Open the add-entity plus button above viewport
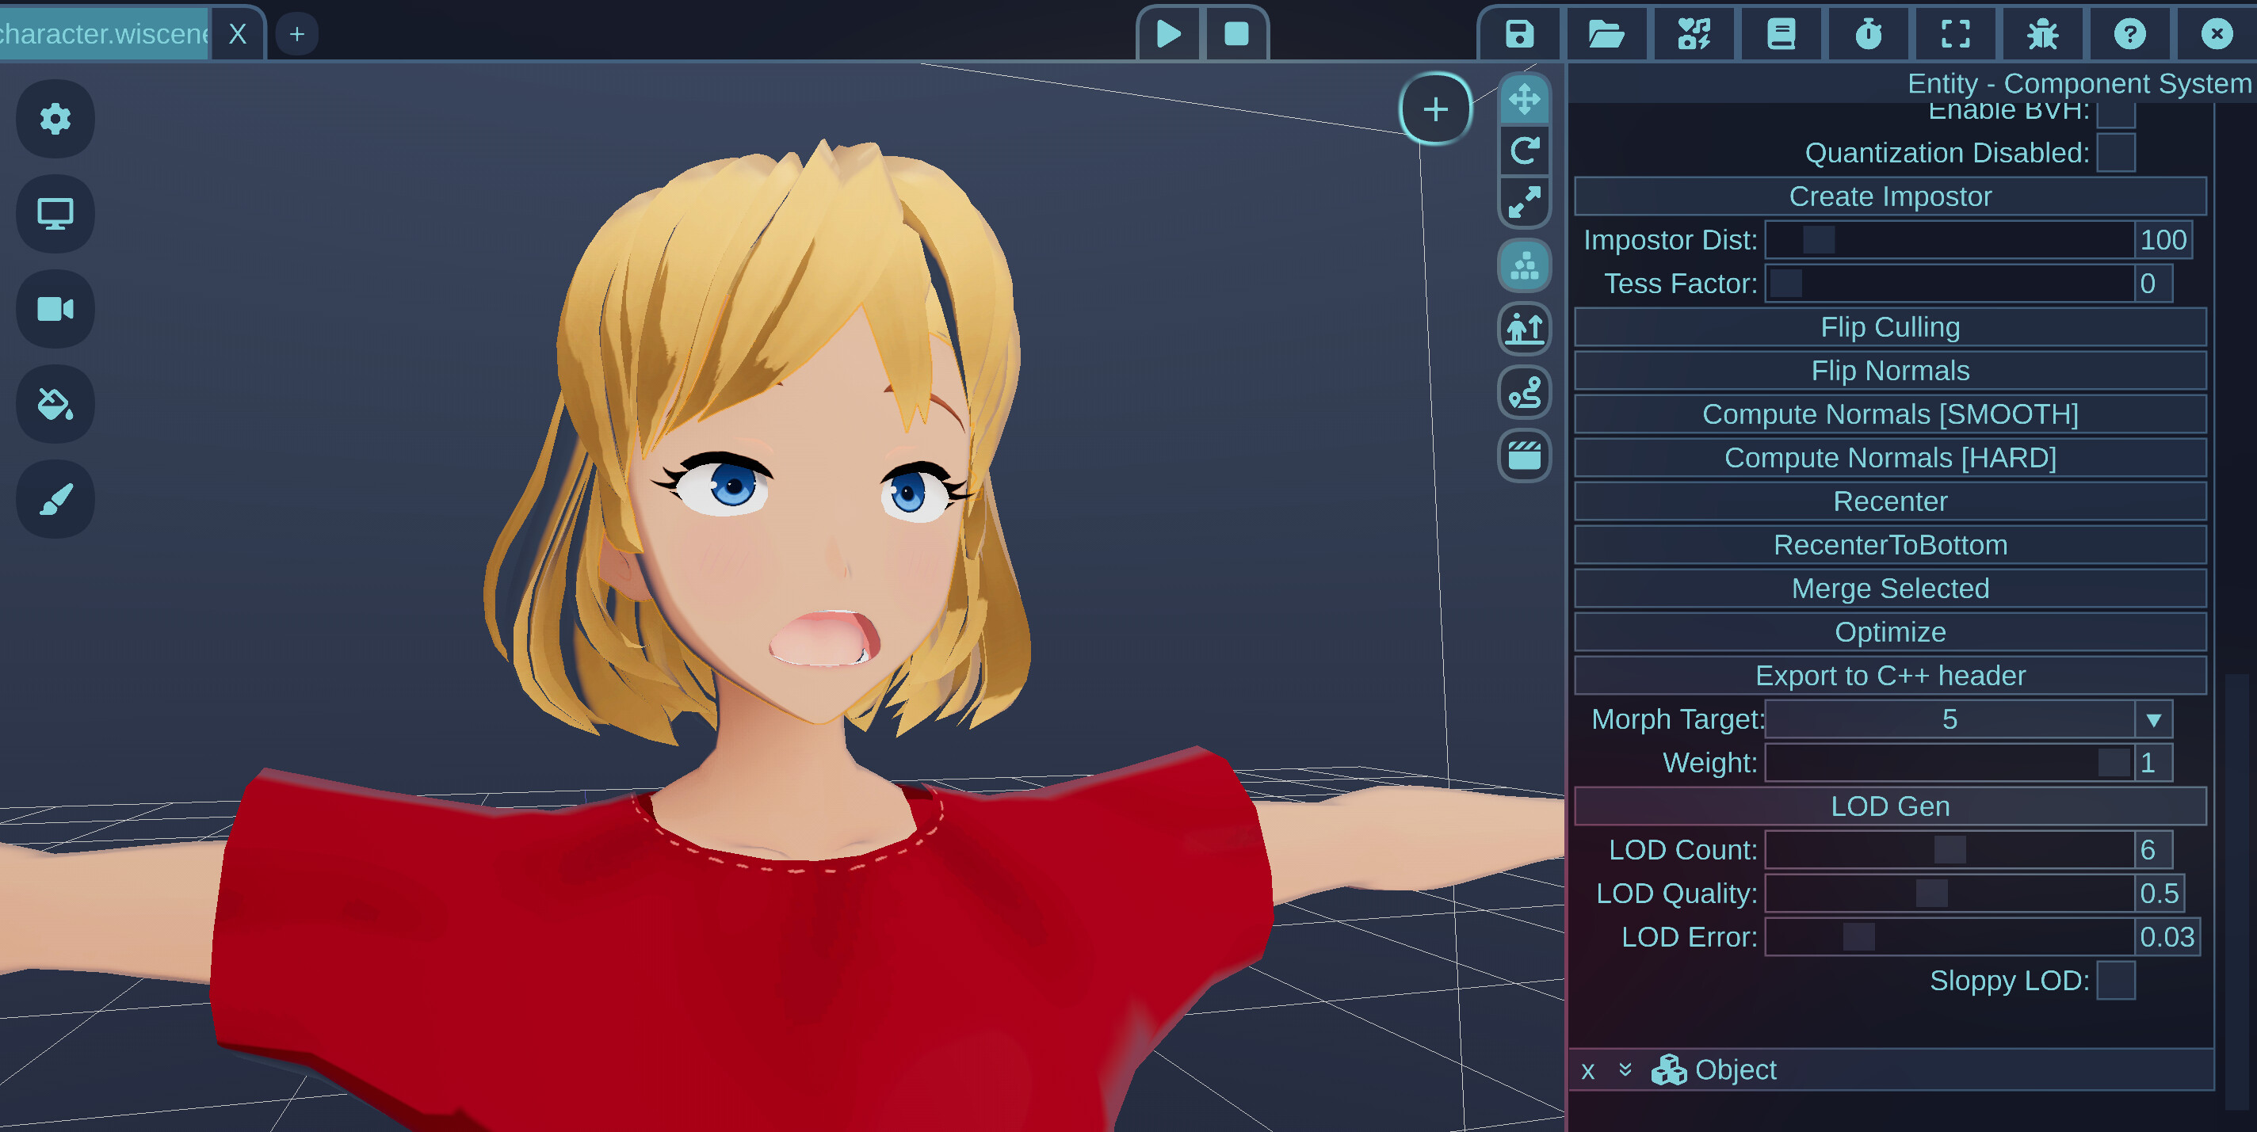 (1435, 109)
